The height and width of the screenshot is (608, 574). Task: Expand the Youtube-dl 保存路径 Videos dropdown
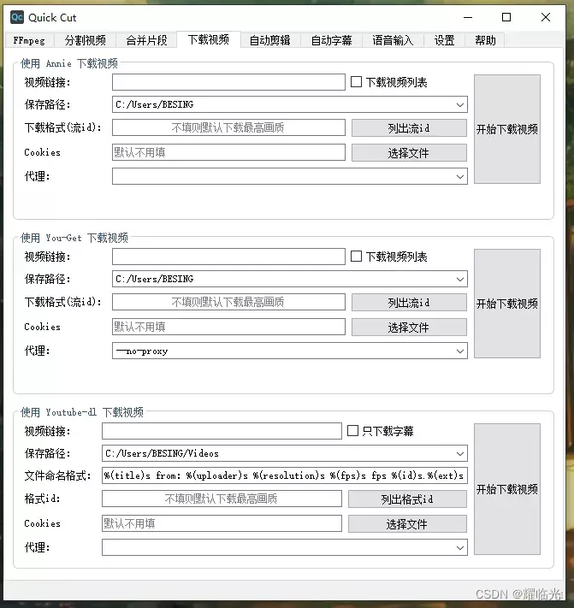pyautogui.click(x=460, y=454)
